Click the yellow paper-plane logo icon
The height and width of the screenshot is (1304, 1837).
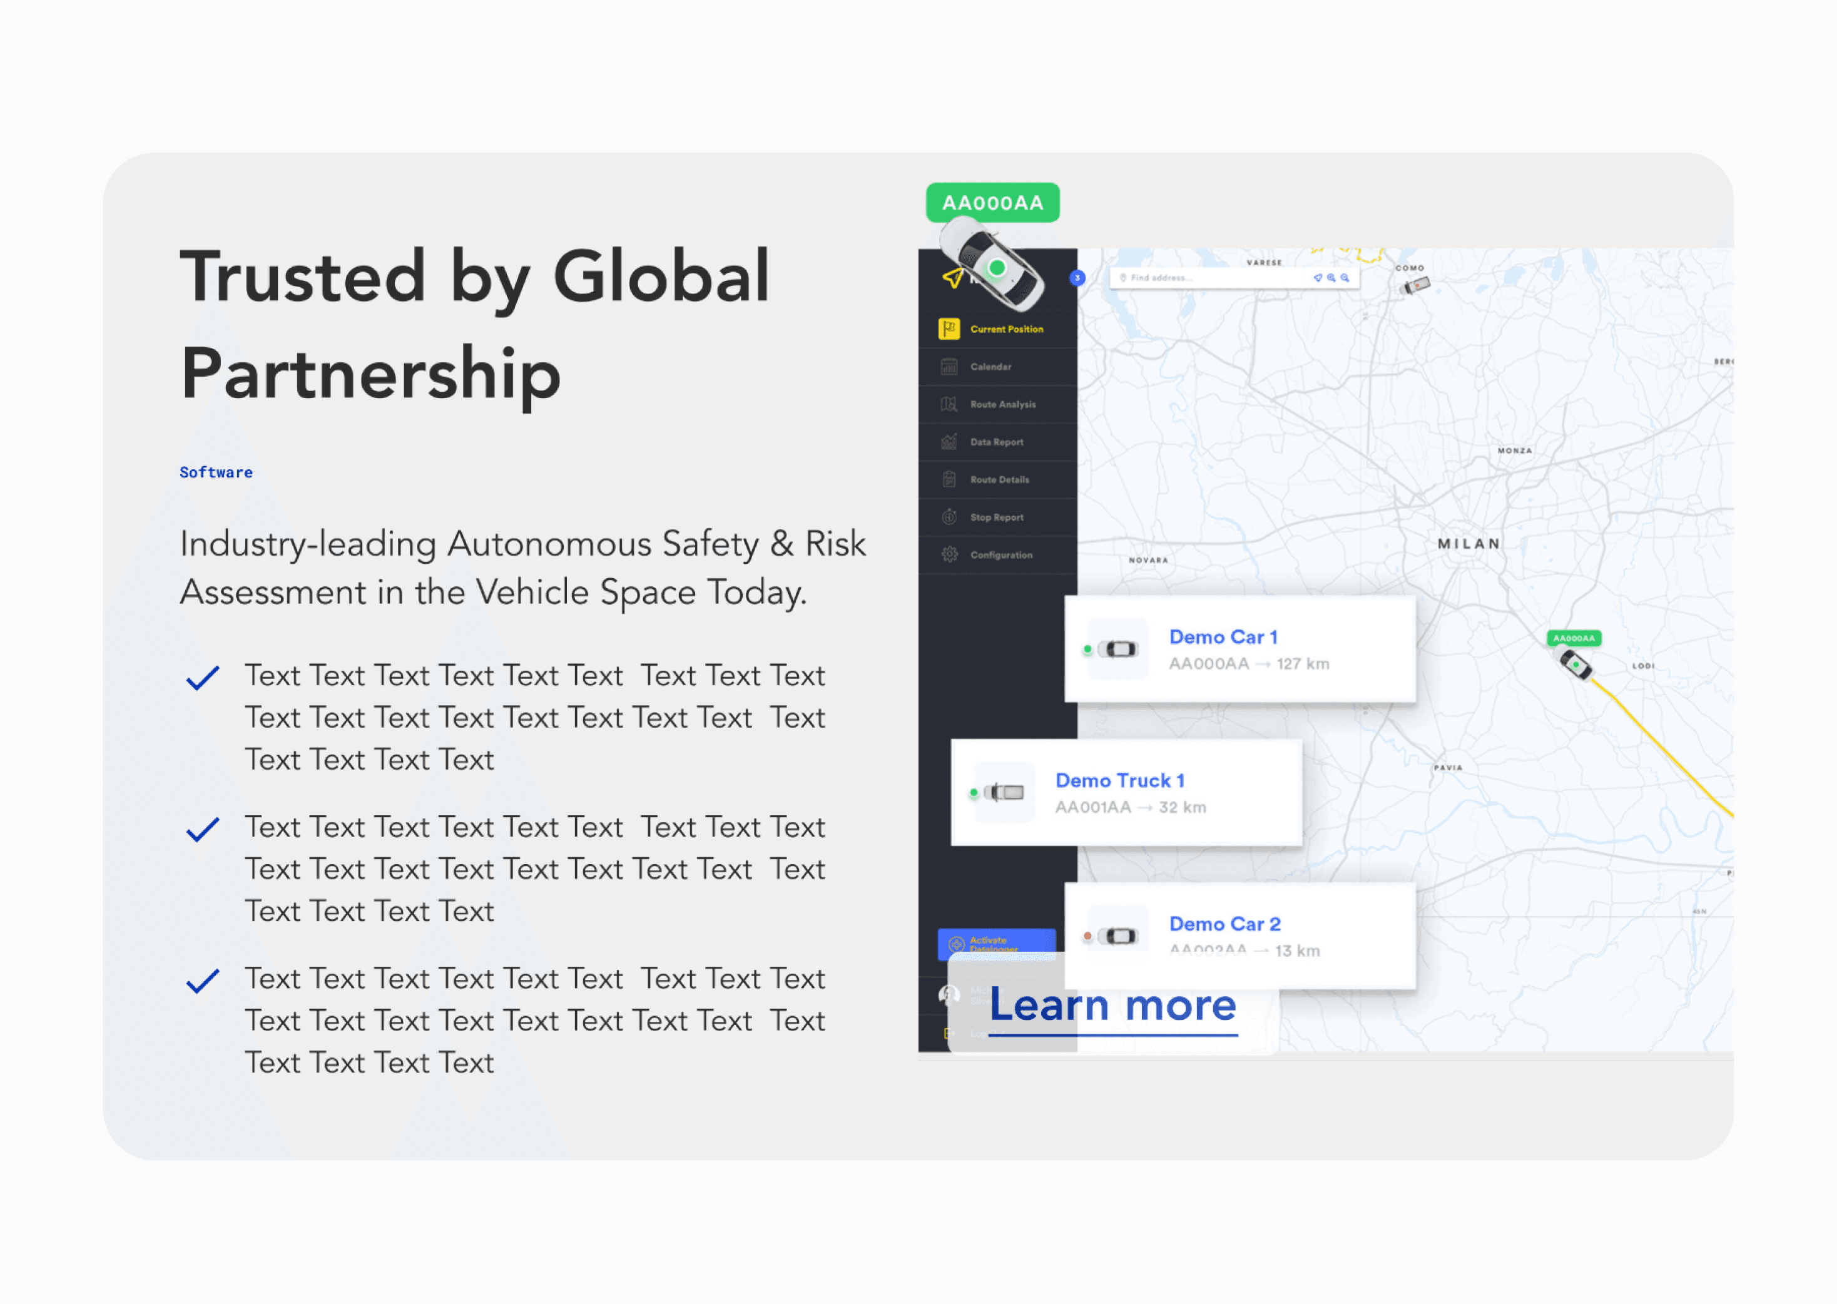pyautogui.click(x=952, y=278)
